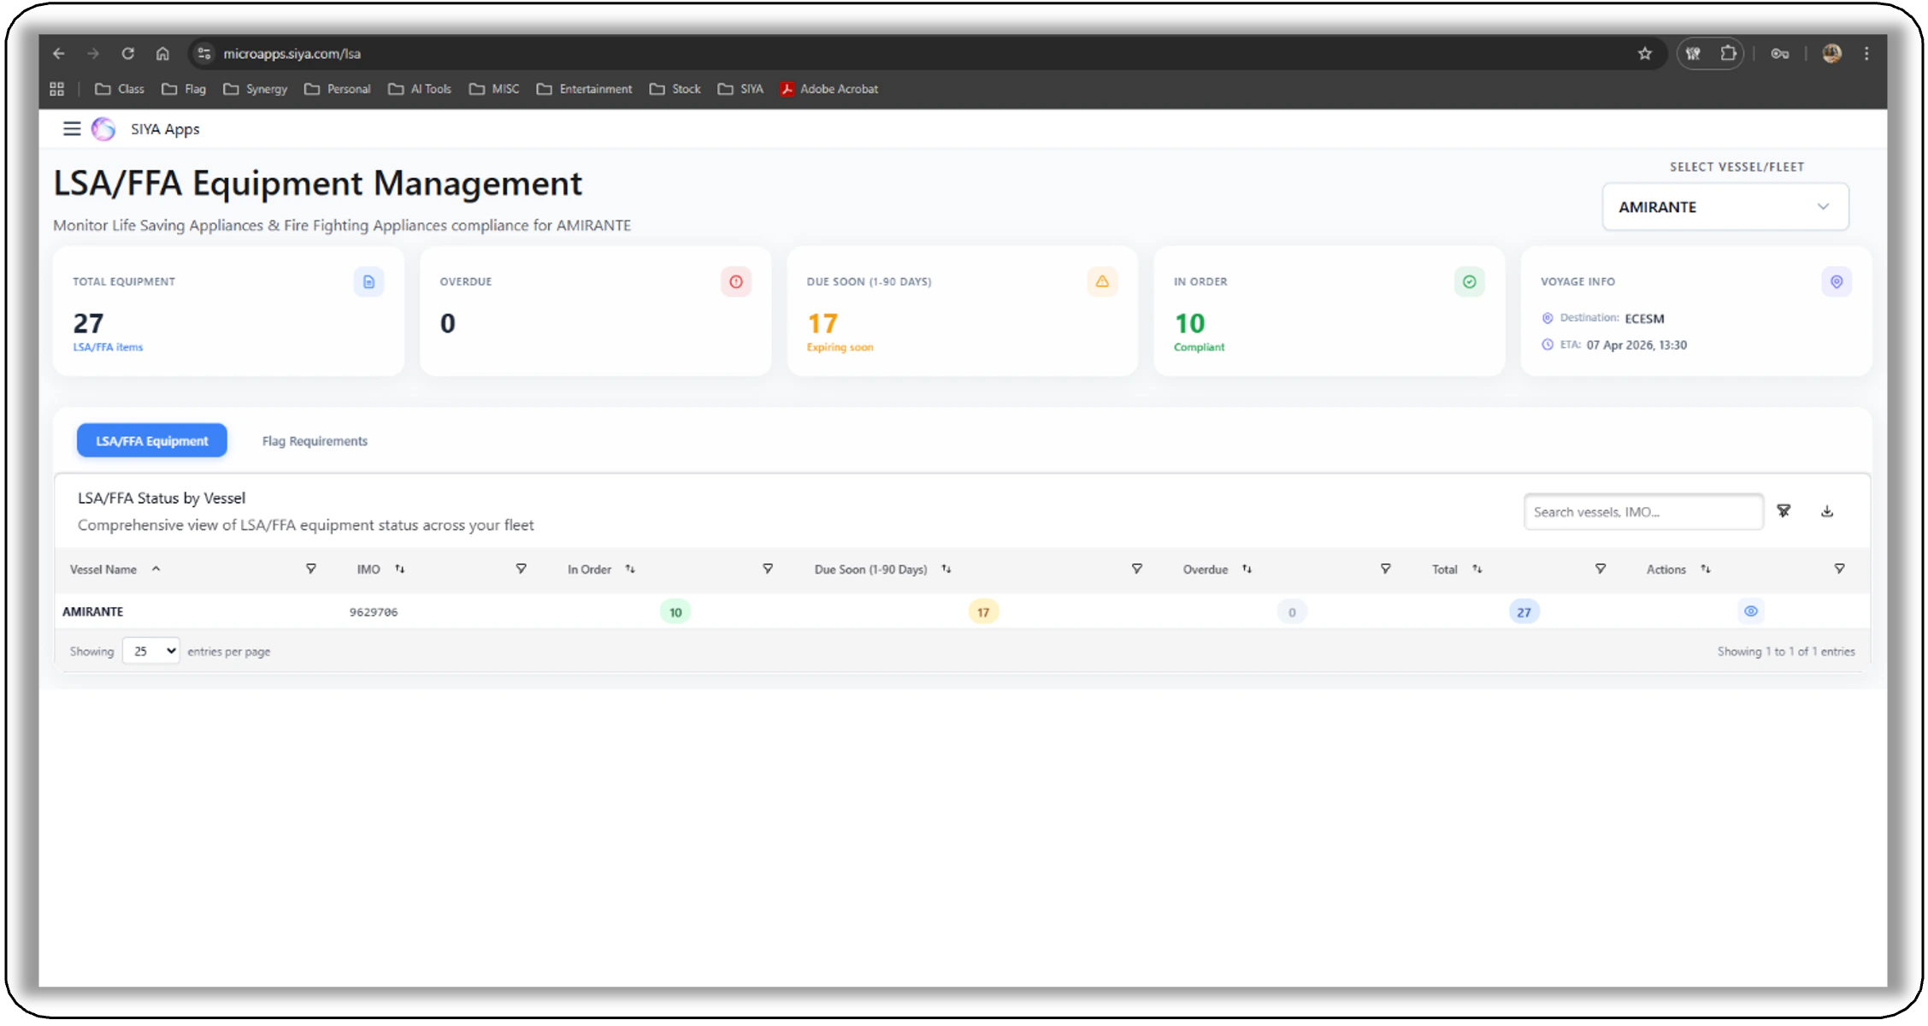Image resolution: width=1928 pixels, height=1026 pixels.
Task: Open the MISC bookmarks folder
Action: (x=494, y=89)
